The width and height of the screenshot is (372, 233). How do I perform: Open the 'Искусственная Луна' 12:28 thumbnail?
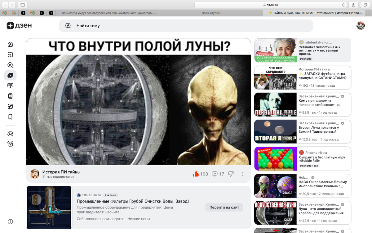tap(275, 213)
